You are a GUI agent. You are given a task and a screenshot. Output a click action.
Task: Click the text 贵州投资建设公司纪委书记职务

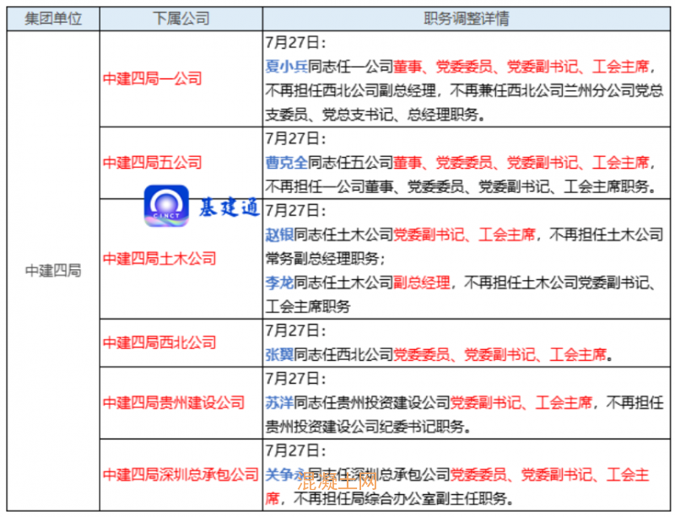coord(364,427)
